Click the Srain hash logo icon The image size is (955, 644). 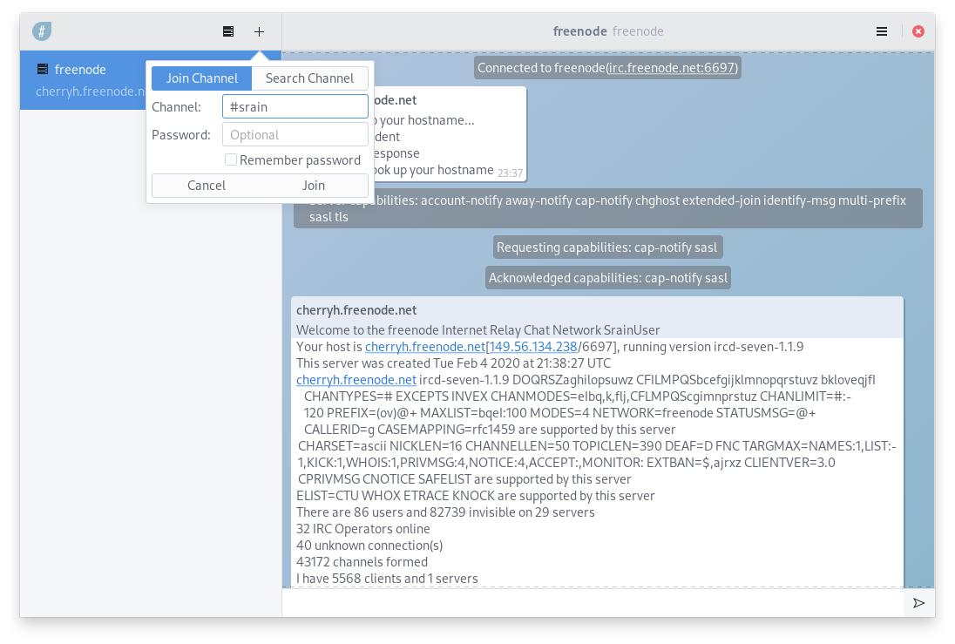point(42,31)
